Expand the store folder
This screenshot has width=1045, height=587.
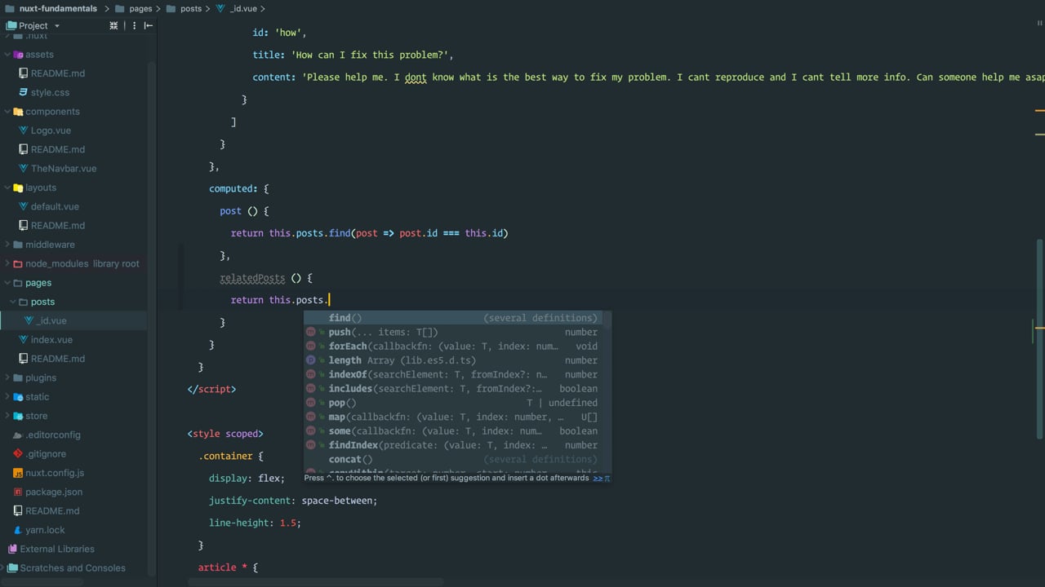(x=7, y=416)
